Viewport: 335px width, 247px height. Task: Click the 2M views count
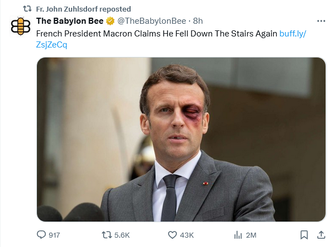(251, 235)
